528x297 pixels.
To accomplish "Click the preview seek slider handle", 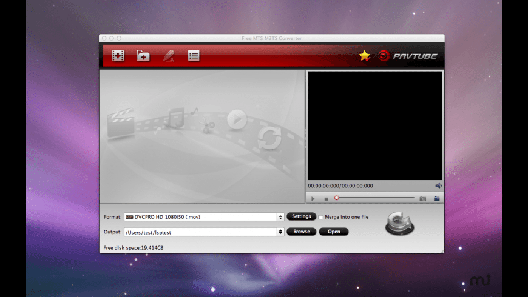I will point(336,198).
